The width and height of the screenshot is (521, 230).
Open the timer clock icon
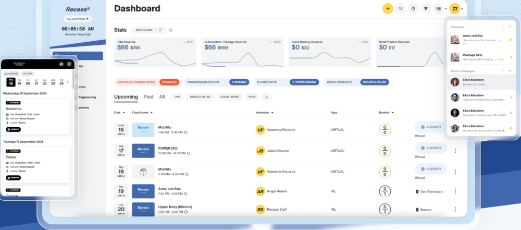[413, 9]
